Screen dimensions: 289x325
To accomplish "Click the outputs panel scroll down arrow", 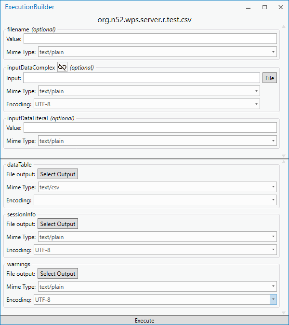I will [284, 313].
